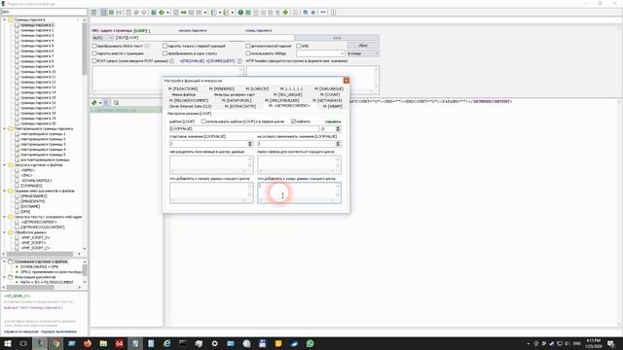Viewport: 623px width, 350px height.
Task: Switch to the [LOADCSV] tab
Action: (x=257, y=88)
